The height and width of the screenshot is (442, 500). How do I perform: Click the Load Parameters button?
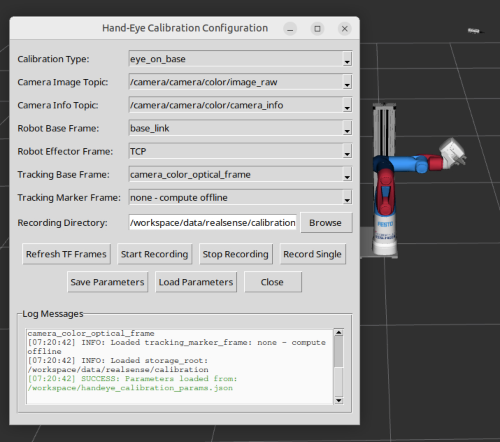[x=196, y=282]
